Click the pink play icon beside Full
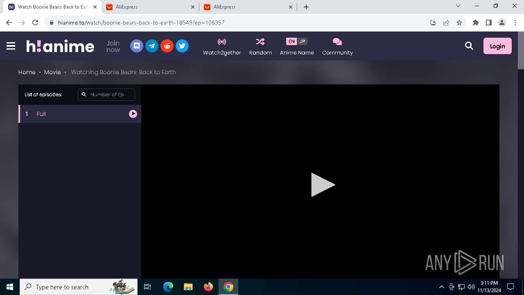Viewport: 524px width, 295px height. (x=133, y=114)
